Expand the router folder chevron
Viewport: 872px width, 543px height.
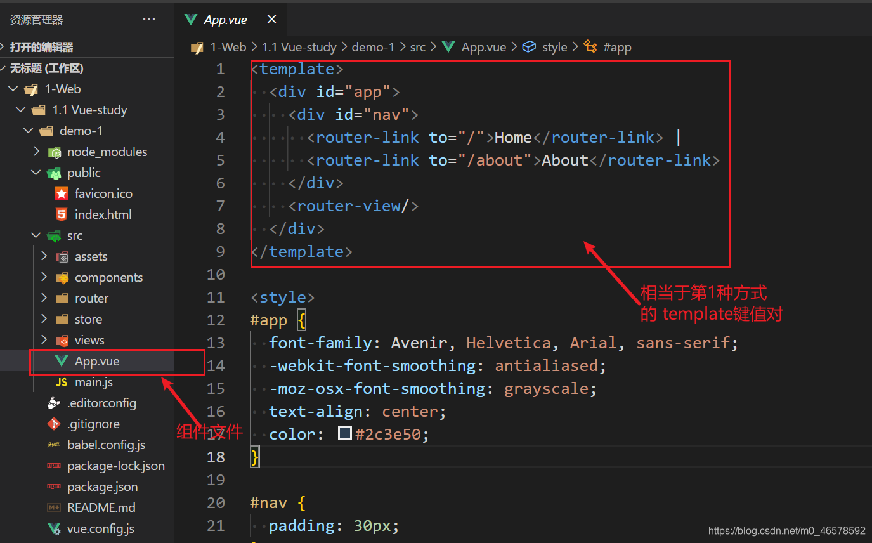[x=44, y=298]
